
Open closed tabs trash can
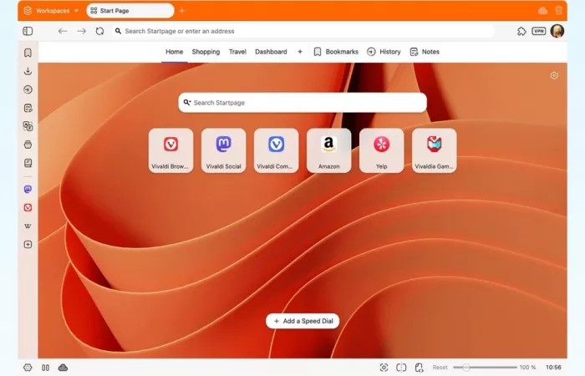click(x=558, y=11)
